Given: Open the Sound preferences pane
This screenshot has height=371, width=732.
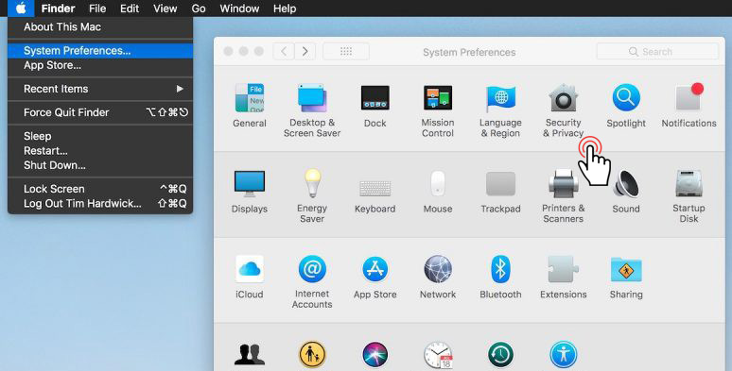Looking at the screenshot, I should pos(626,192).
